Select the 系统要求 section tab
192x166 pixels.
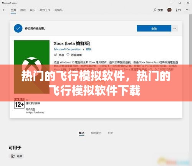pos(96,133)
